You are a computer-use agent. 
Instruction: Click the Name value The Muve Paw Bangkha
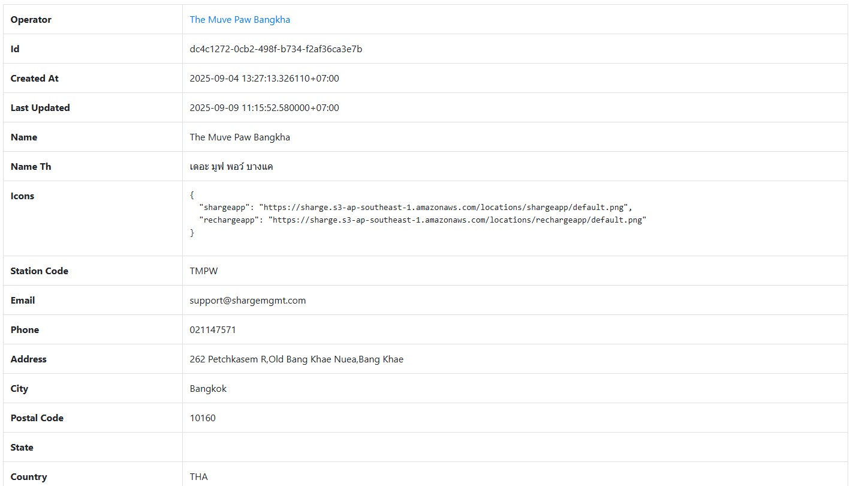(x=240, y=137)
